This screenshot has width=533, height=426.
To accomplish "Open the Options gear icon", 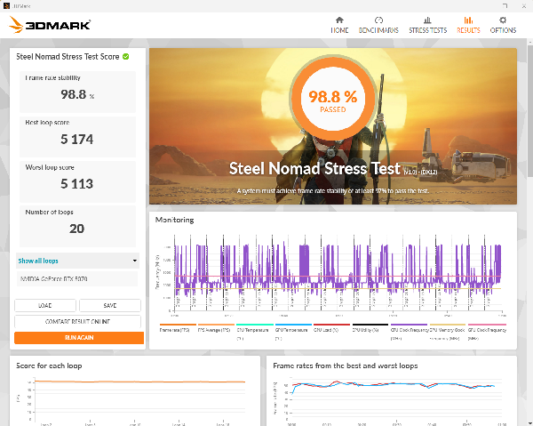I will click(x=503, y=20).
